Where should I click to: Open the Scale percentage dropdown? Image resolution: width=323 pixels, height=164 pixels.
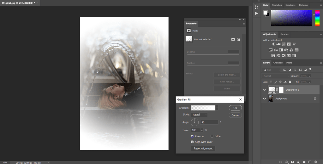point(202,130)
